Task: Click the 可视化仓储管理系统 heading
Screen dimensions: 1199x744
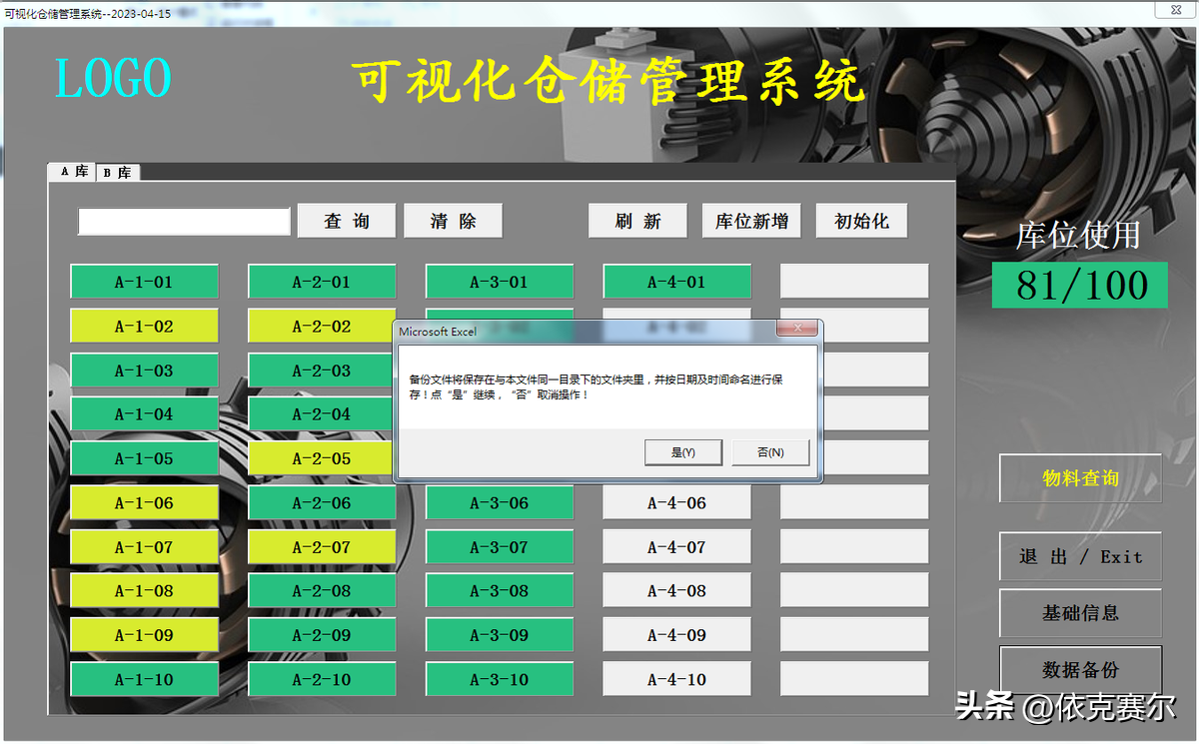Action: [607, 80]
